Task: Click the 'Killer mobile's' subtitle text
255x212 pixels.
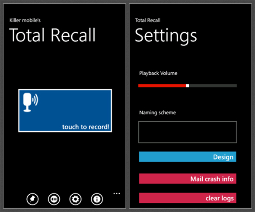Action: pyautogui.click(x=25, y=20)
